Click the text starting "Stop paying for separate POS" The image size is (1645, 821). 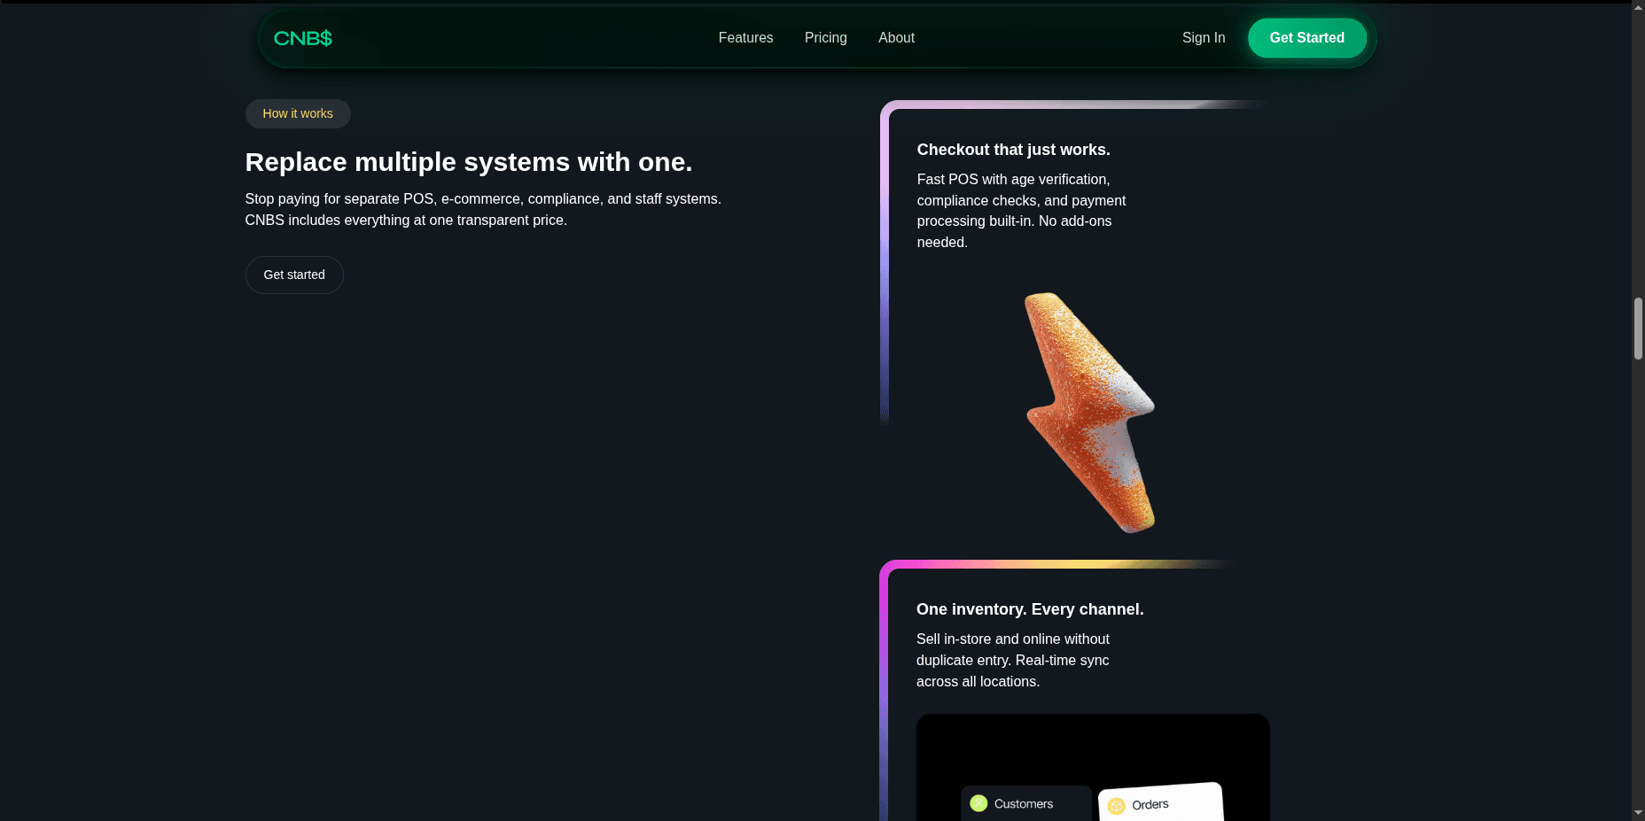[483, 210]
